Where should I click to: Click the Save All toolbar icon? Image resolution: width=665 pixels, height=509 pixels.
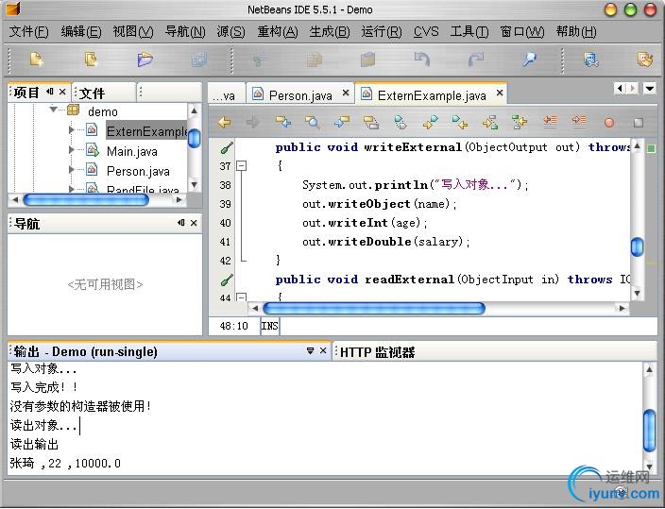[198, 59]
